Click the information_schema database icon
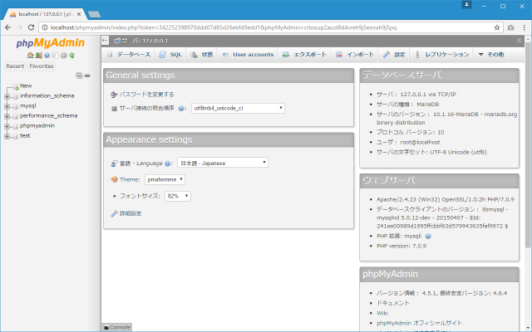Image resolution: width=532 pixels, height=332 pixels. click(15, 96)
